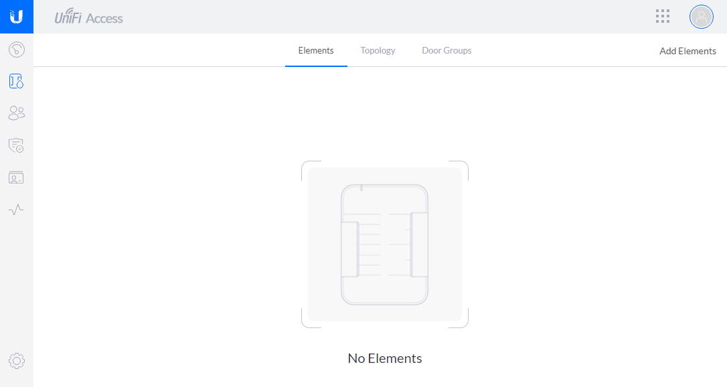Switch to the Elements tab
Viewport: 727px width, 387px height.
(316, 51)
